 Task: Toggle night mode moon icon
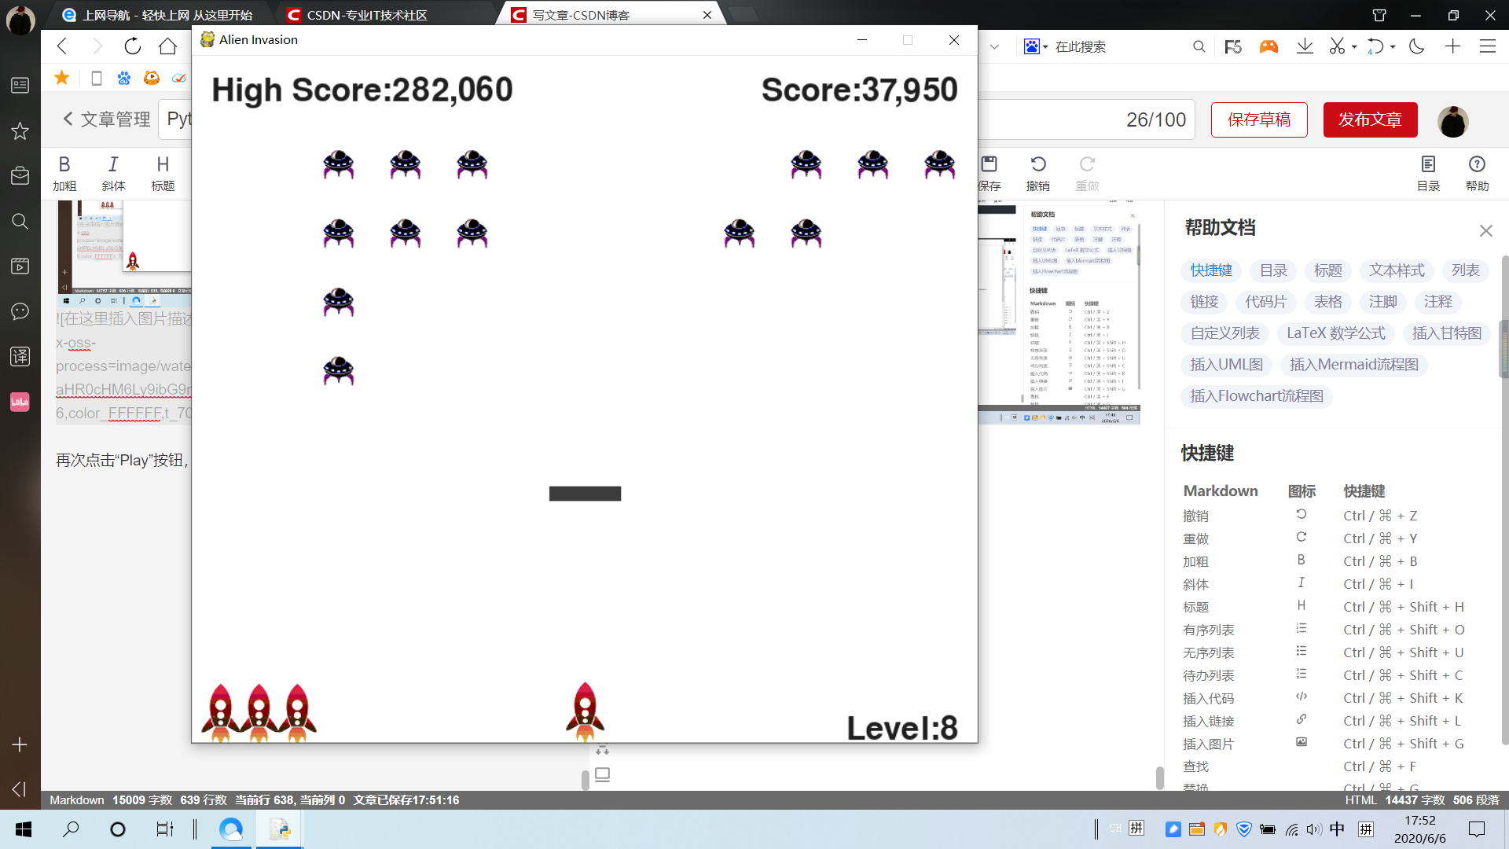click(x=1417, y=46)
